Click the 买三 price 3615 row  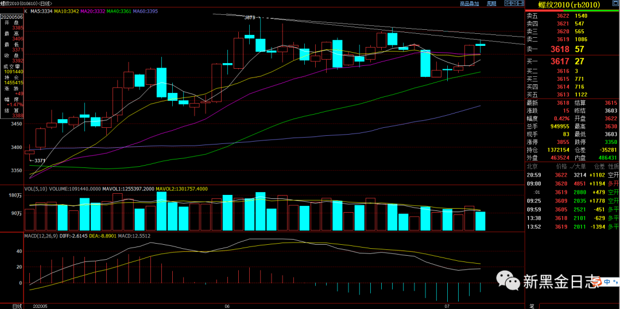tap(572, 79)
